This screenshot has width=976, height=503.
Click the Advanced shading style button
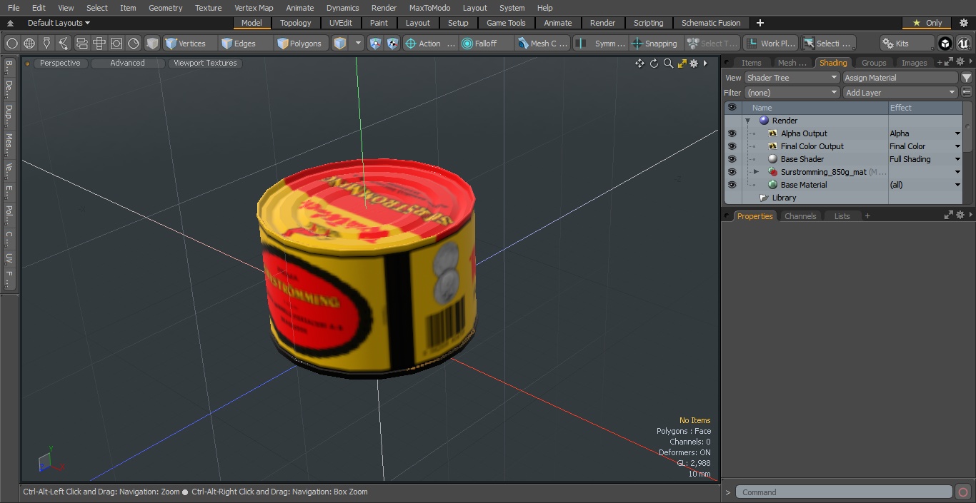pyautogui.click(x=127, y=63)
